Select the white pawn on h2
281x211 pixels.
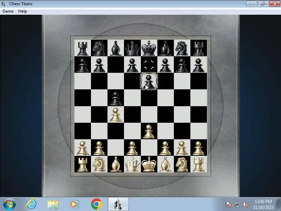pos(198,148)
